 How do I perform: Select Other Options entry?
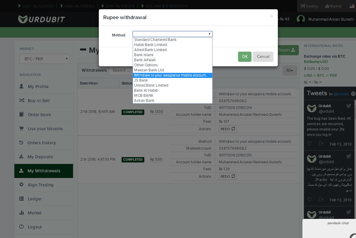[172, 65]
